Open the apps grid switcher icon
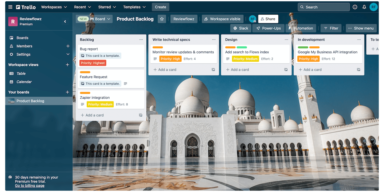 (10, 7)
